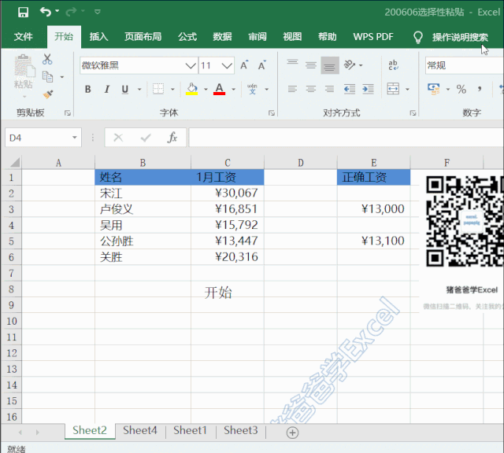
Task: Open the font name dropdown
Action: click(x=191, y=66)
